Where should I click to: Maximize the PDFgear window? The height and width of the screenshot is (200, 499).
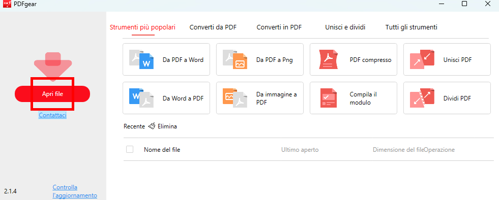pos(464,4)
